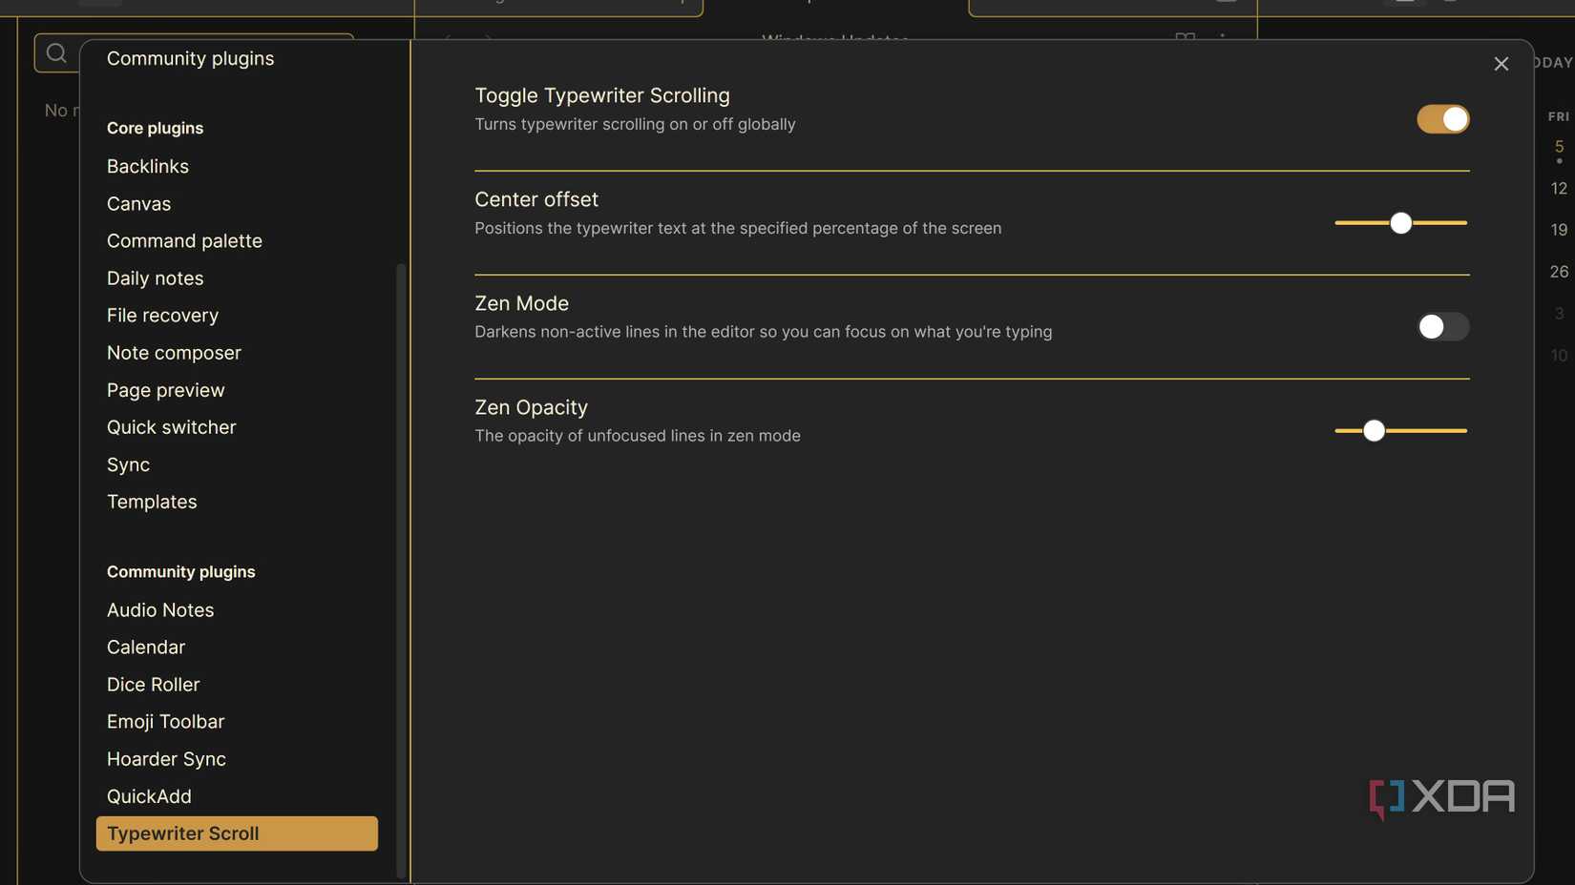Select Typewriter Scroll plugin settings
Image resolution: width=1575 pixels, height=885 pixels.
point(237,834)
